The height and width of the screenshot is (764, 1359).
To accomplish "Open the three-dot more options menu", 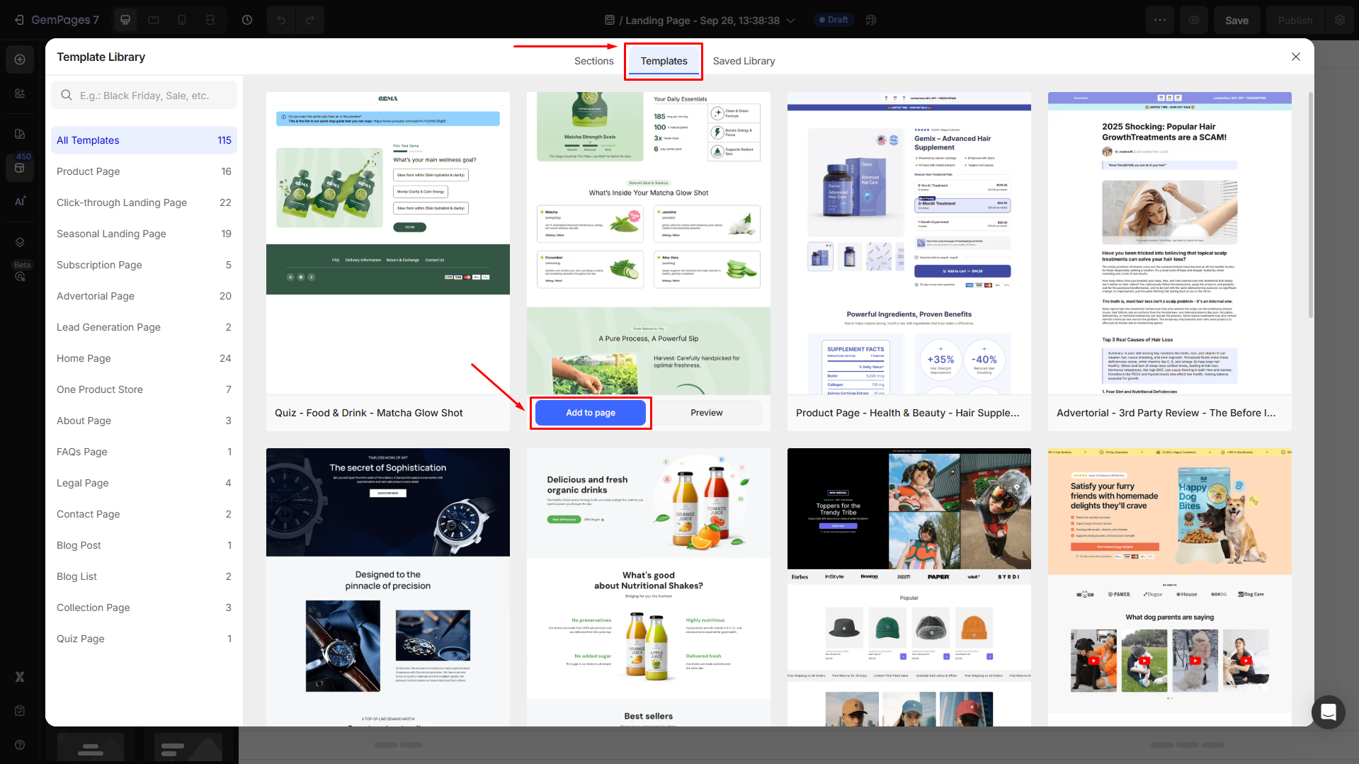I will tap(1160, 20).
